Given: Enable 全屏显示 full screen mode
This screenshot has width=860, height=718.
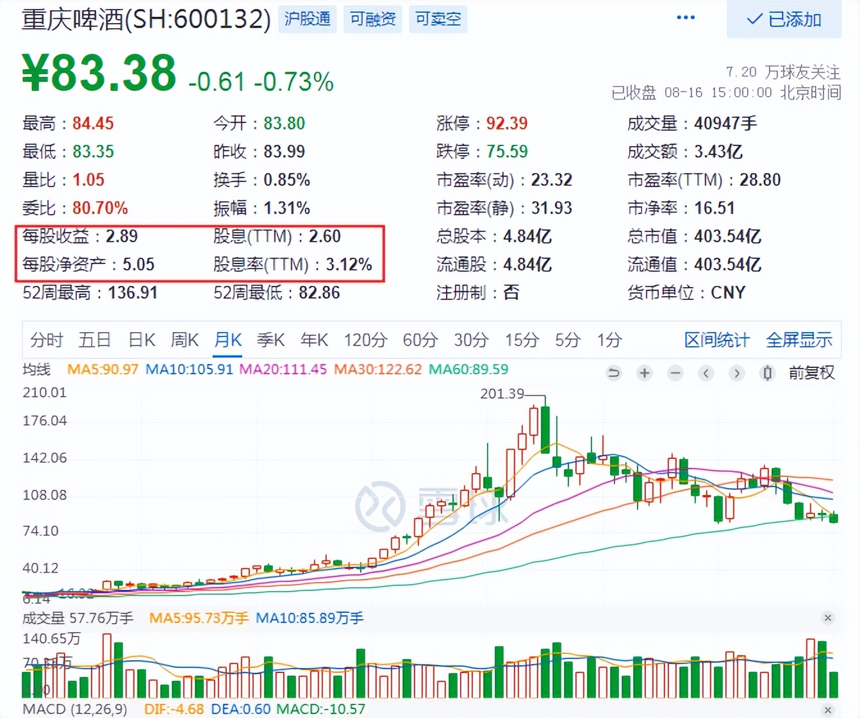Looking at the screenshot, I should pyautogui.click(x=798, y=340).
